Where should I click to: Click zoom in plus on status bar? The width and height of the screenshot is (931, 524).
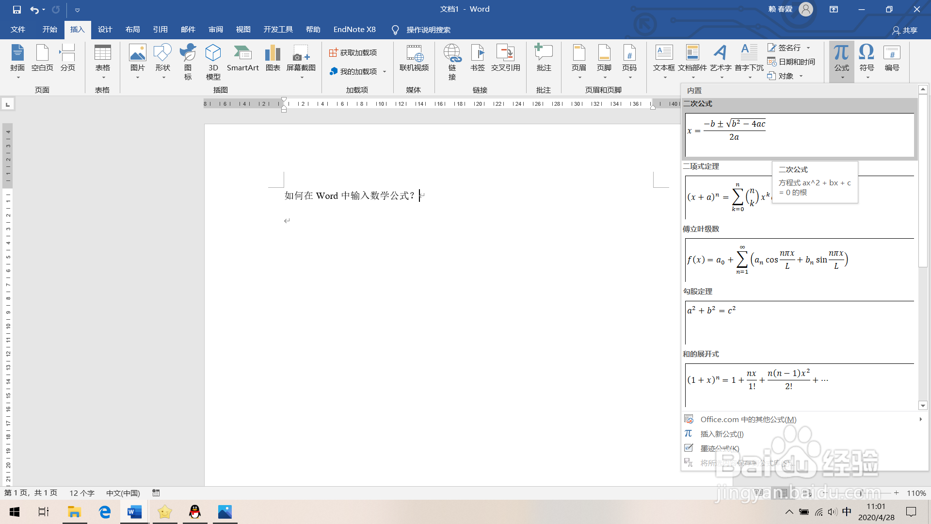897,493
